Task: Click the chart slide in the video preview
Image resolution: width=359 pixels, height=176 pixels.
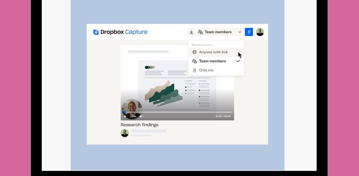Action: pyautogui.click(x=177, y=84)
